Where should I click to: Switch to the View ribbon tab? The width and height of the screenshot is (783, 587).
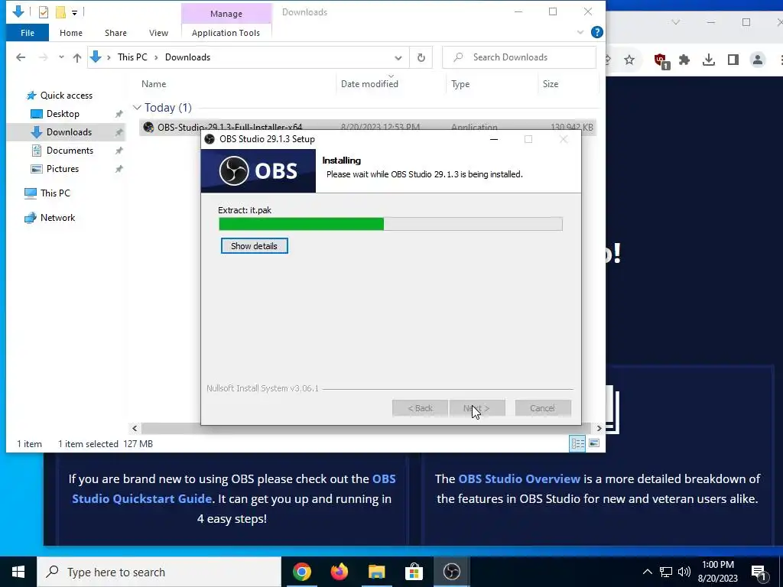pyautogui.click(x=158, y=33)
